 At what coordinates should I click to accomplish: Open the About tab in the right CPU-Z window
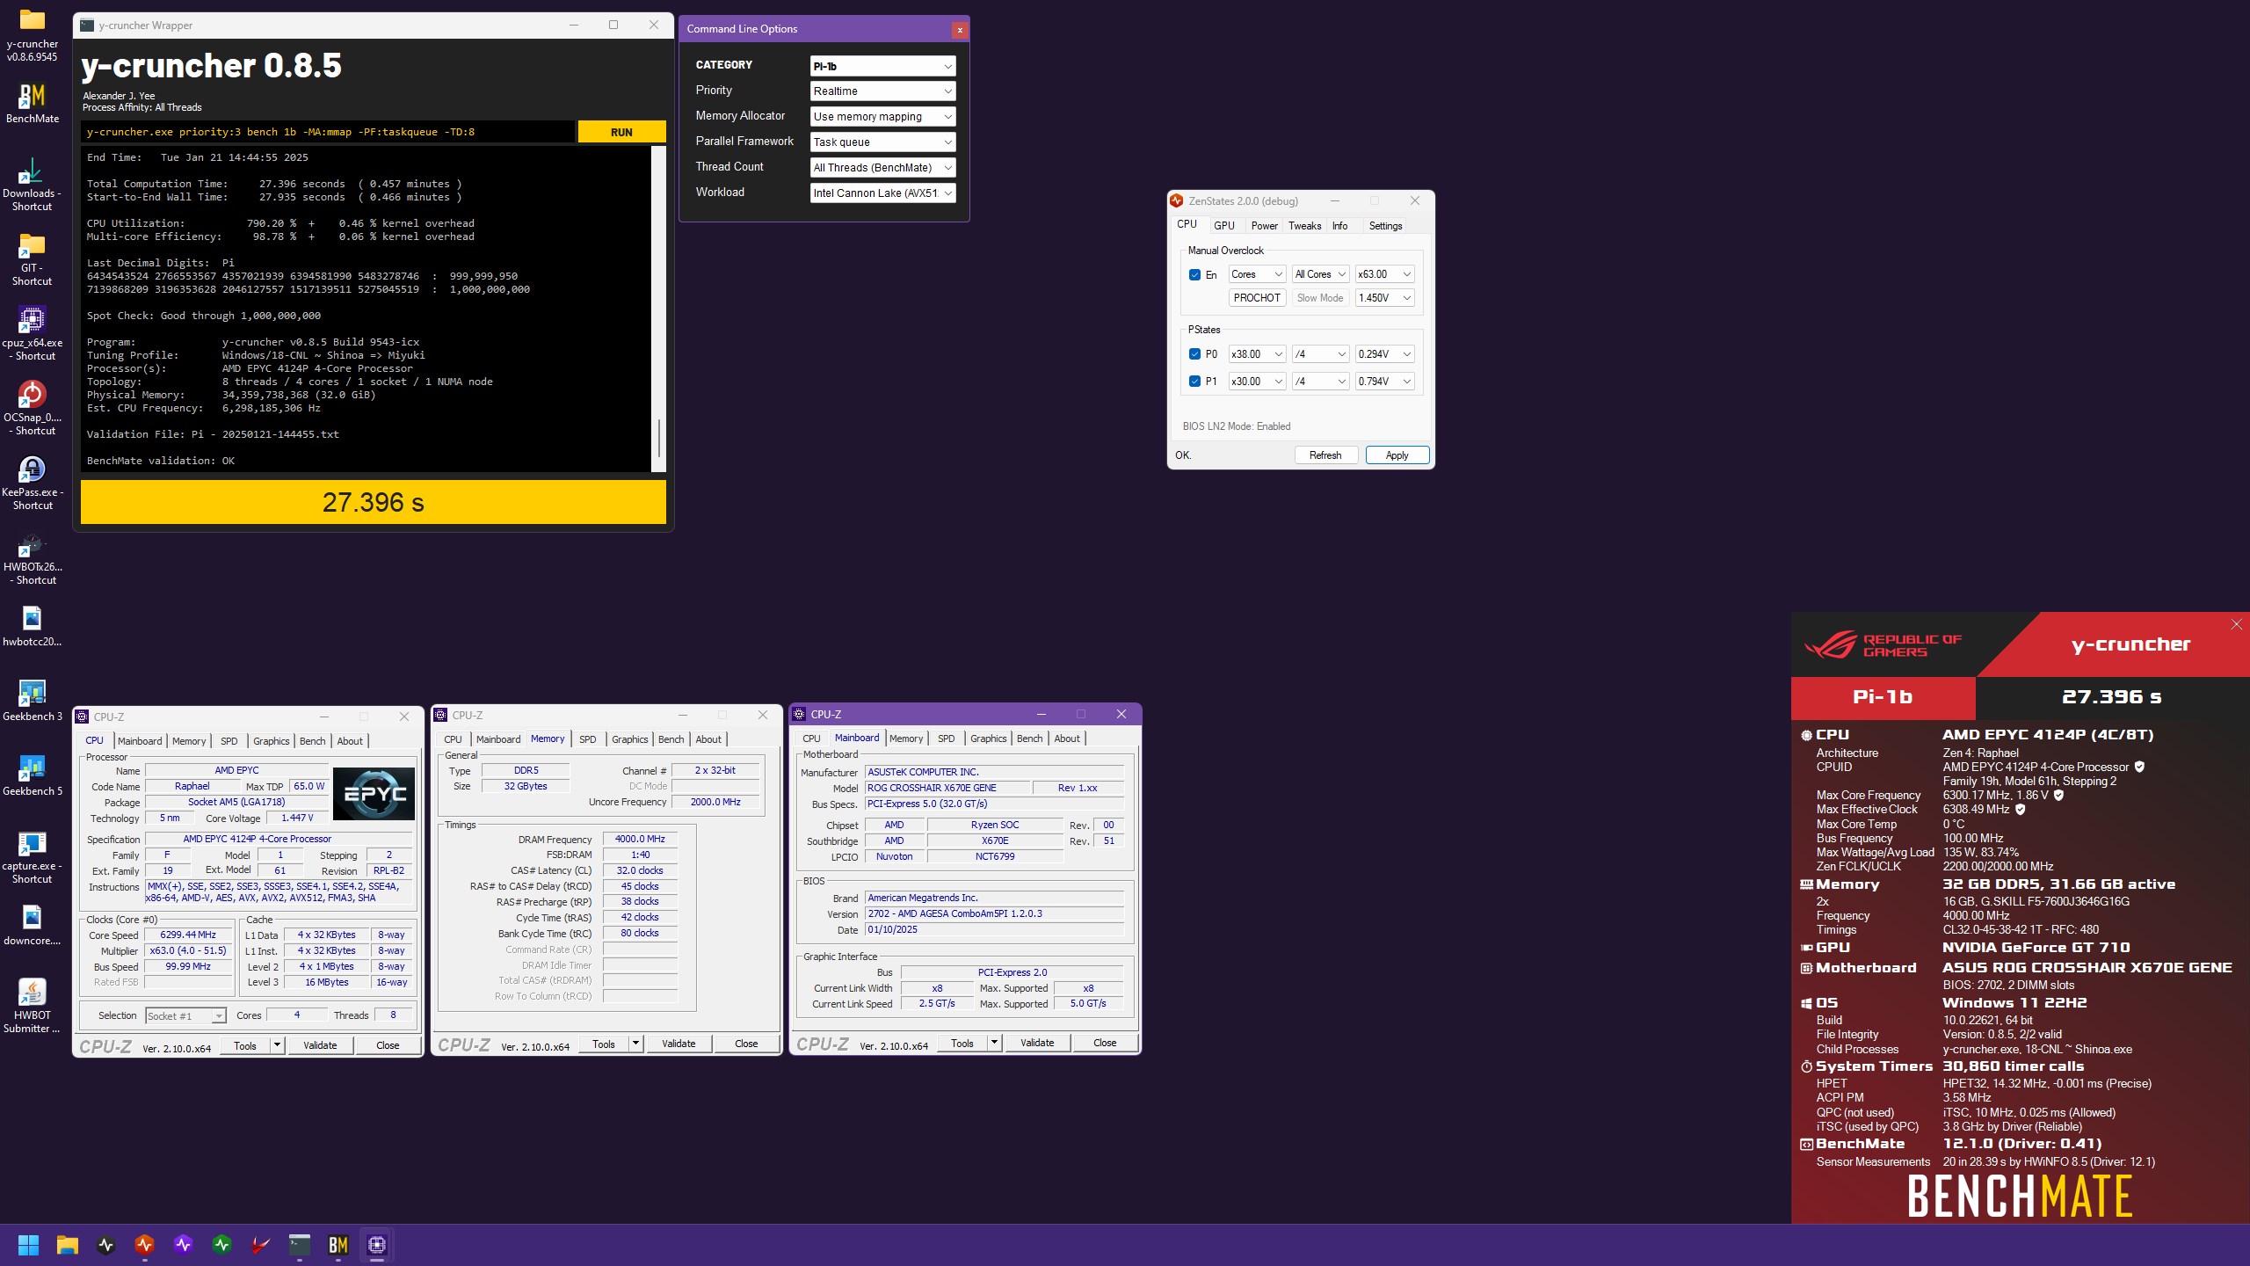click(x=1067, y=738)
